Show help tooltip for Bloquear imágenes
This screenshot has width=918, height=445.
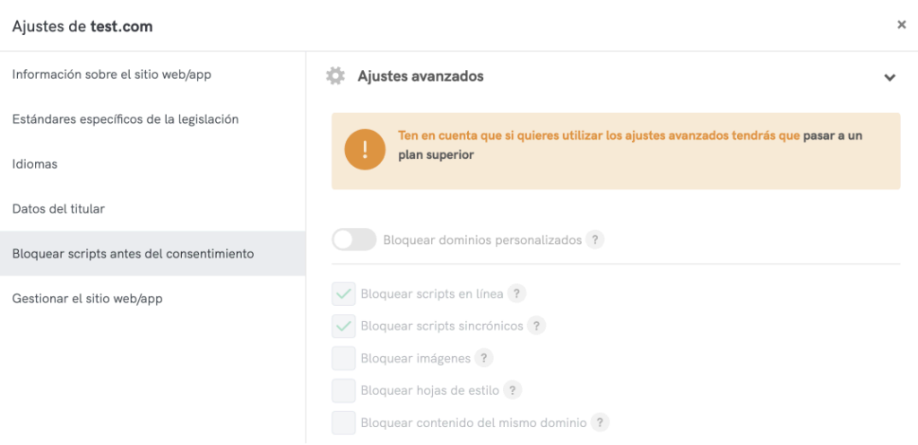pyautogui.click(x=484, y=358)
